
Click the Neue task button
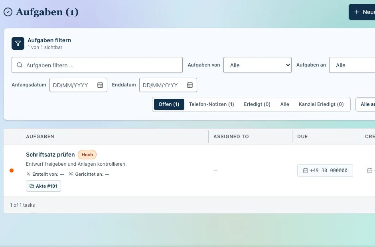coord(362,12)
